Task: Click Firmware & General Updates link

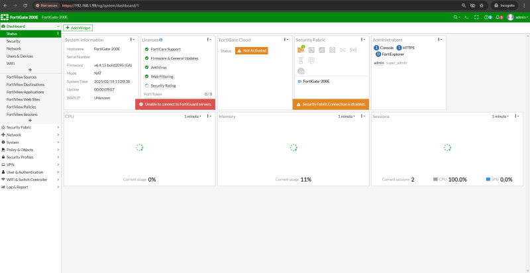Action: tap(174, 58)
